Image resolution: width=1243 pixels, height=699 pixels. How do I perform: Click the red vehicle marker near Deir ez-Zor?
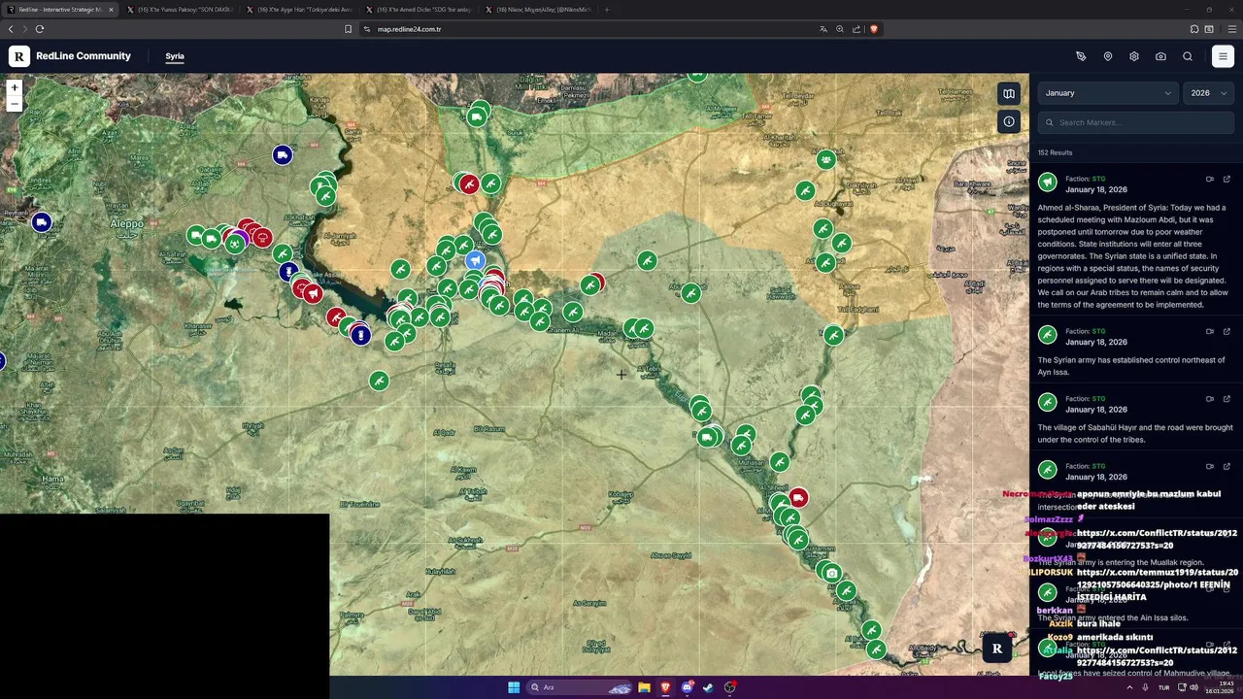click(x=797, y=498)
